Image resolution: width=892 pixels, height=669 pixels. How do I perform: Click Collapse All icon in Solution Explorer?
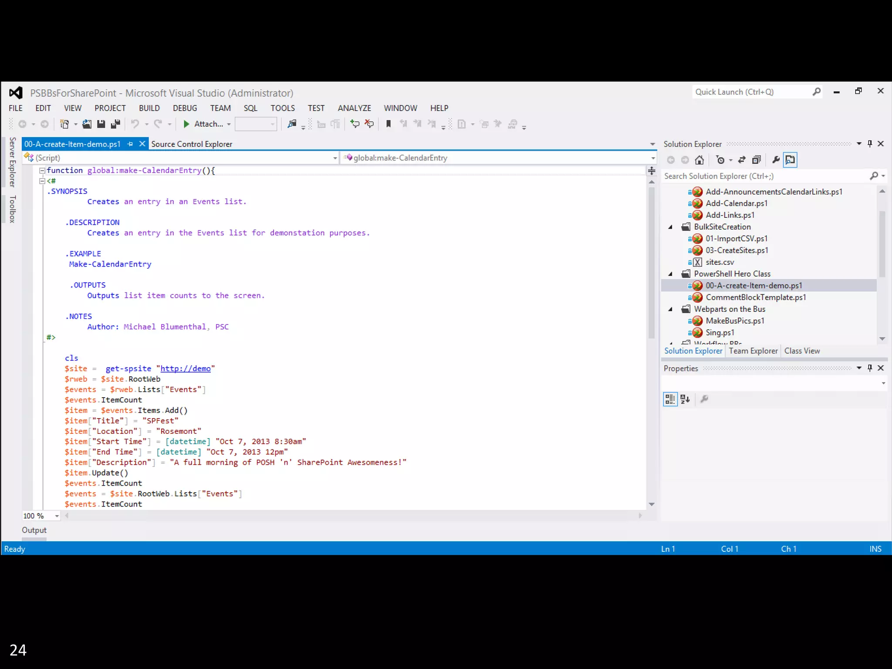click(x=757, y=160)
